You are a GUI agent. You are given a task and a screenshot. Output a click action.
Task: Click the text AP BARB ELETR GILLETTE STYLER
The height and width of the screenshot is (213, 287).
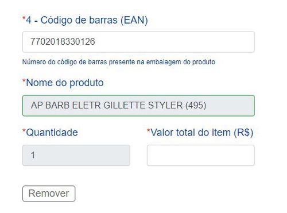pyautogui.click(x=107, y=105)
